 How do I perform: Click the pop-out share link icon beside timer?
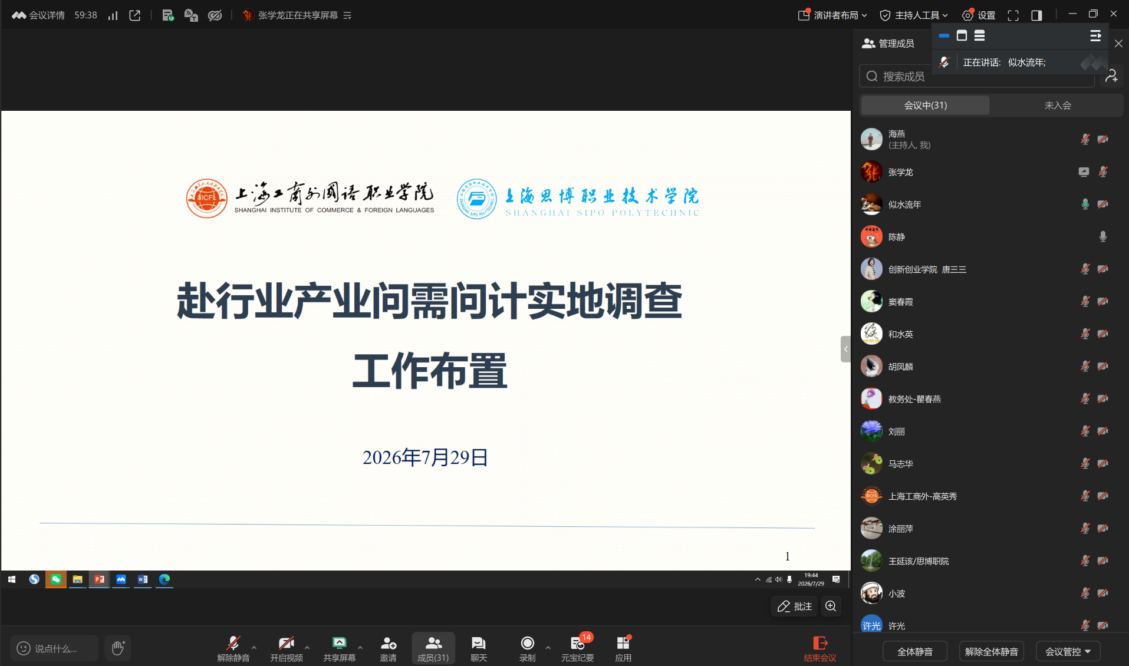pos(135,15)
